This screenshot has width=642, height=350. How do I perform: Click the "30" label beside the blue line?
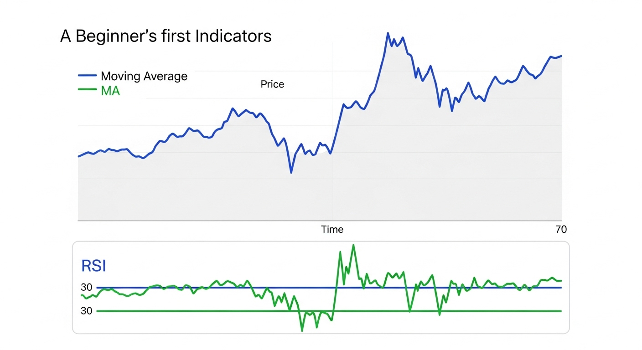(86, 288)
